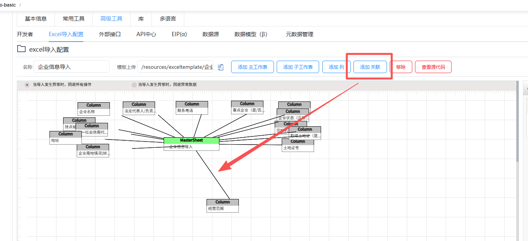Select the 企业用地情况 Column node
The image size is (528, 241).
click(x=93, y=150)
